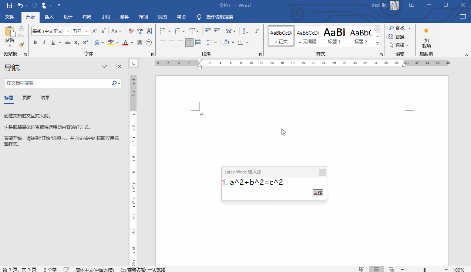Apply the Heading 1 style
This screenshot has width=471, height=272.
point(334,36)
